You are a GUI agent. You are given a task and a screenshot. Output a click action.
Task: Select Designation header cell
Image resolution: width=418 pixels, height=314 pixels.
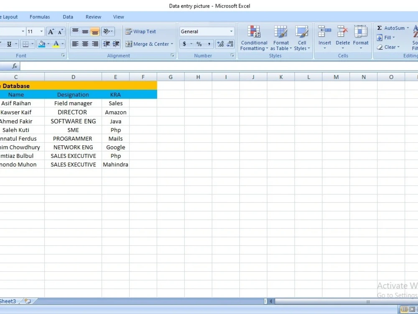click(x=73, y=95)
